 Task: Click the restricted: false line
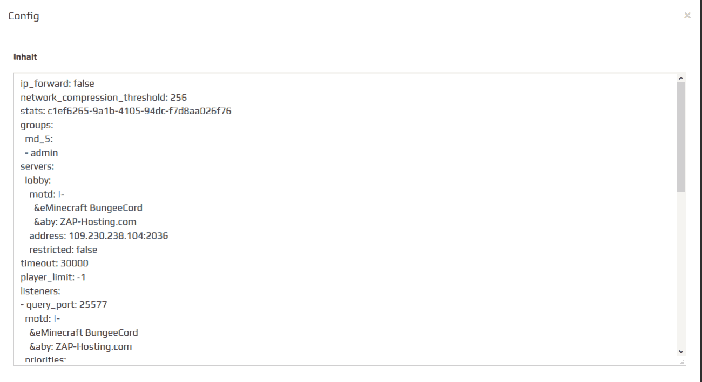tap(63, 249)
